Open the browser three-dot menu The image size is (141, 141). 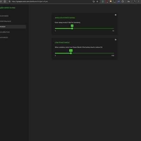point(138,2)
